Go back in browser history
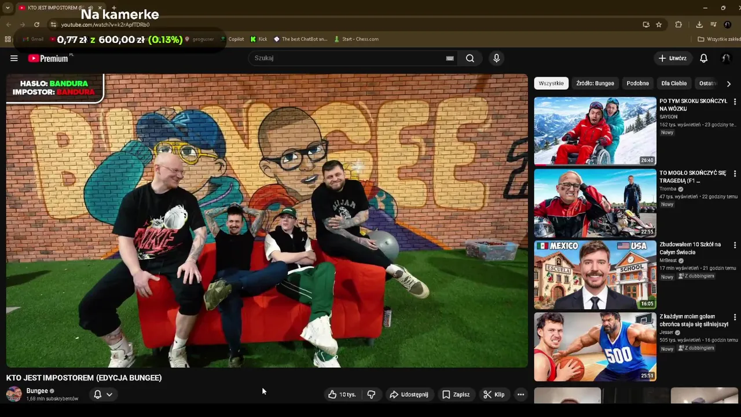Image resolution: width=741 pixels, height=417 pixels. click(x=9, y=24)
